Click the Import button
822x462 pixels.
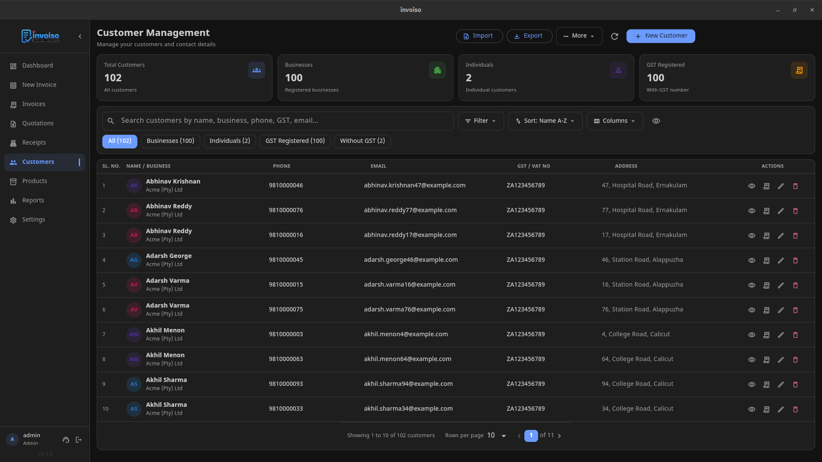coord(479,36)
